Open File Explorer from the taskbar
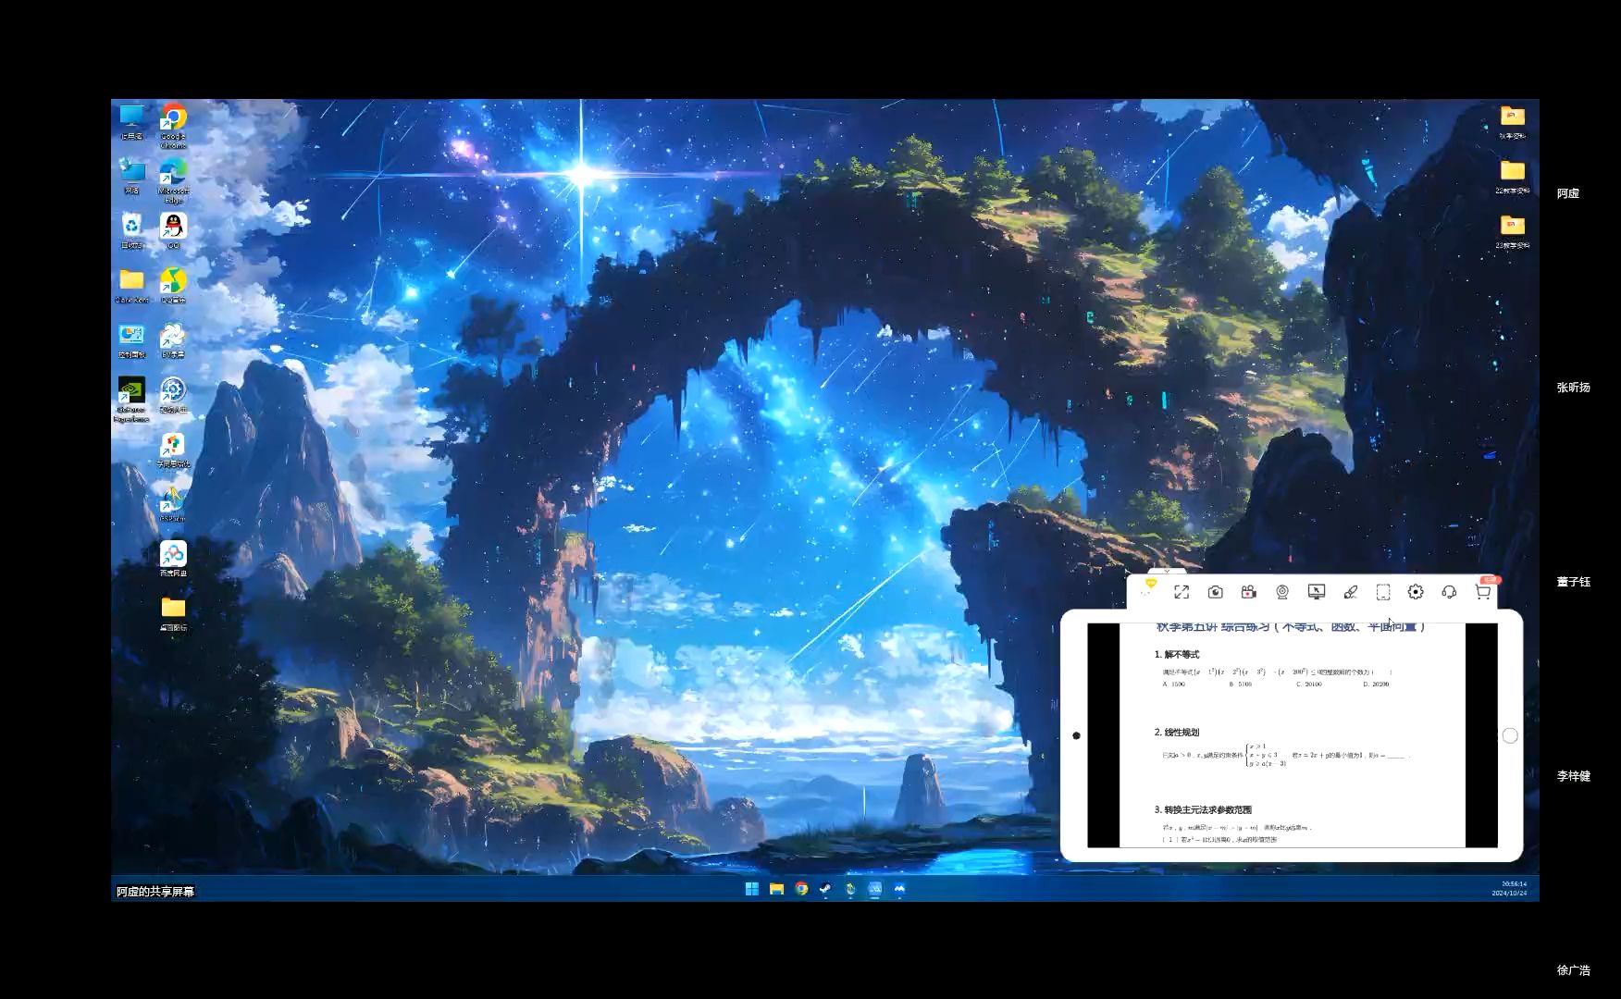The width and height of the screenshot is (1621, 999). (777, 889)
